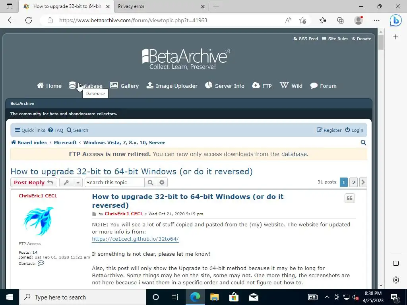Click the magnifier icon beside breadcrumbs
Image resolution: width=407 pixels, height=305 pixels.
pos(363,143)
